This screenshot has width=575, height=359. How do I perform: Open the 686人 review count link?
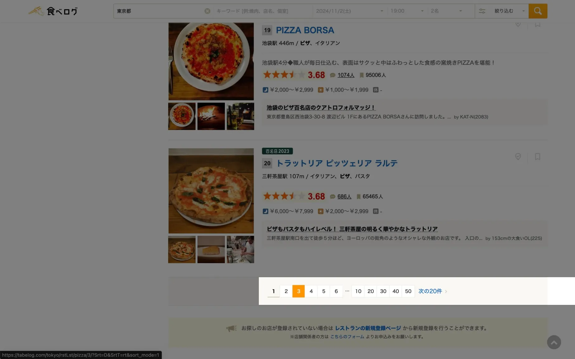tap(344, 196)
